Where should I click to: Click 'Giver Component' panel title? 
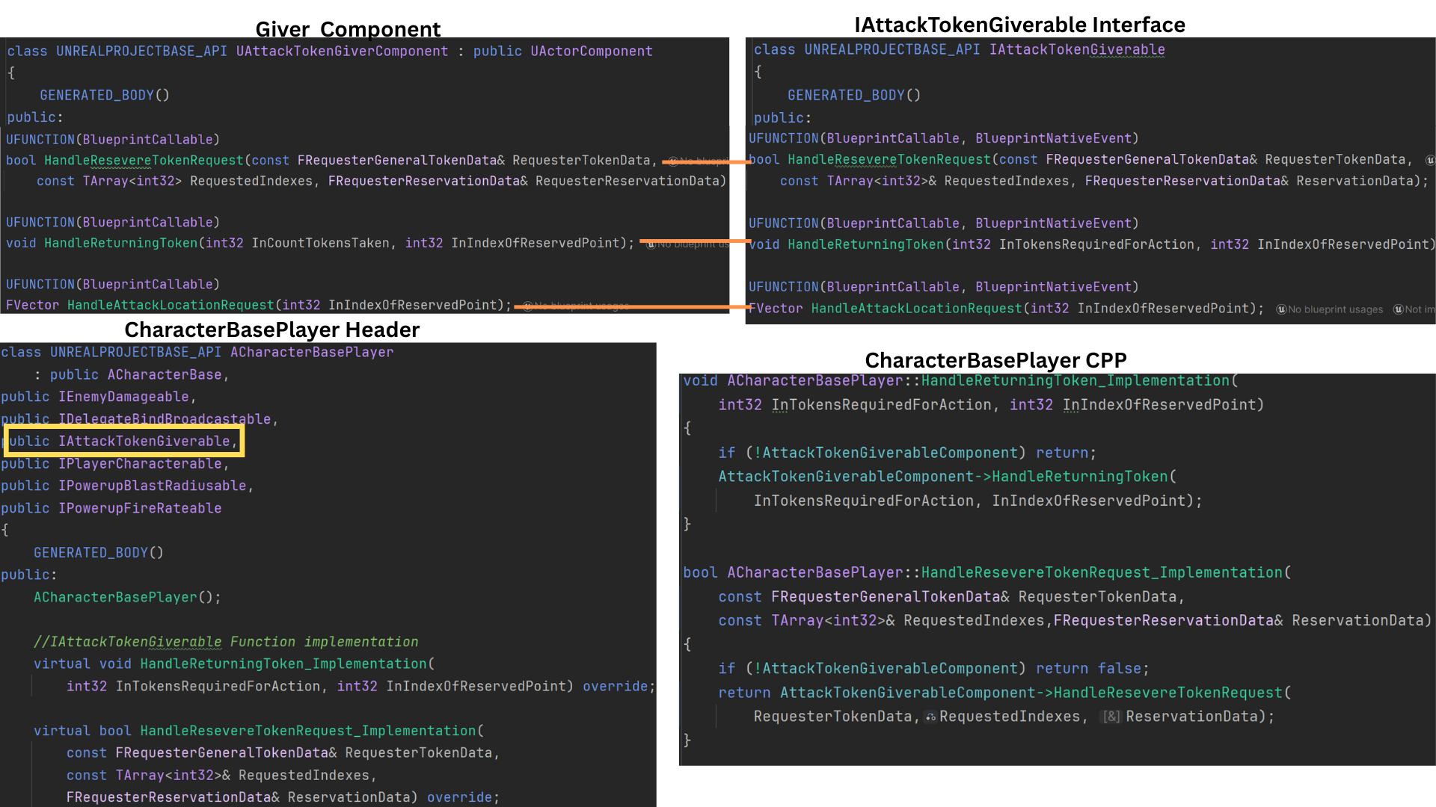[x=348, y=29]
